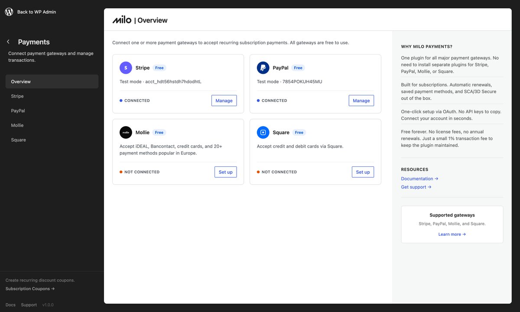Click Mollie description about iDEAL and Bancontact
This screenshot has width=520, height=312.
tap(171, 150)
